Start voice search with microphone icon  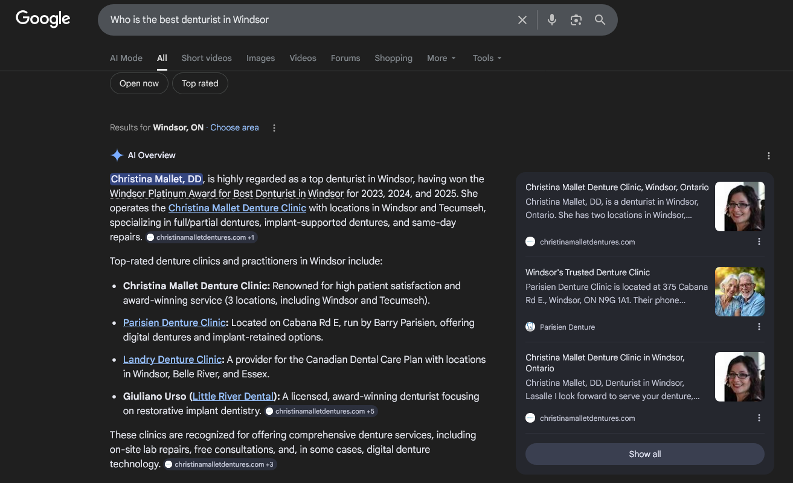click(x=551, y=20)
